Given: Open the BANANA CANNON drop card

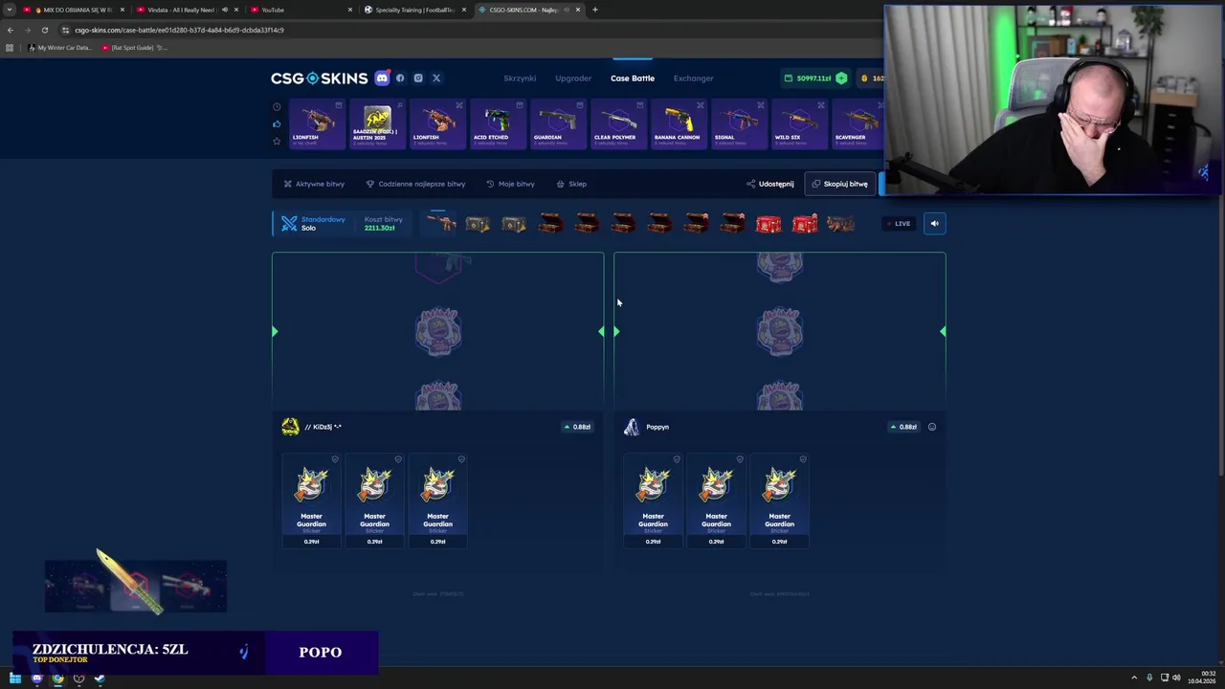Looking at the screenshot, I should tap(678, 124).
